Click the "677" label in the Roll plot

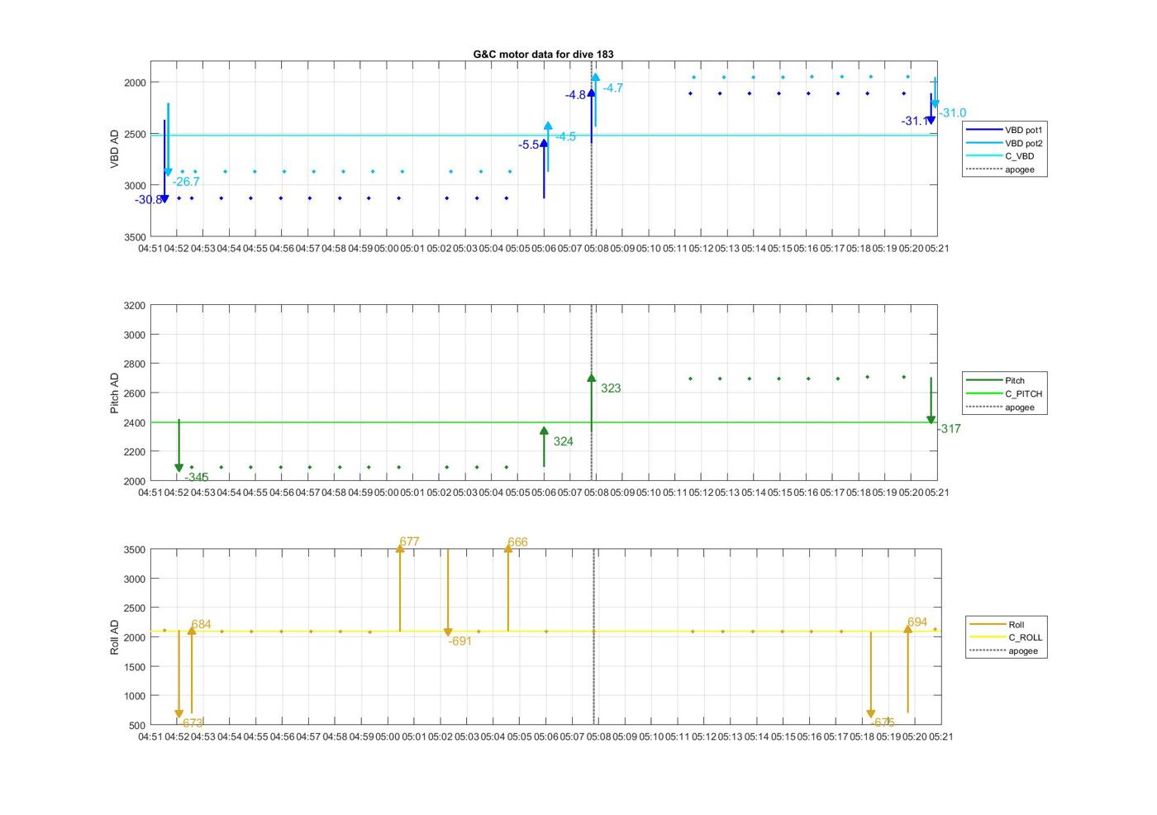coord(409,541)
